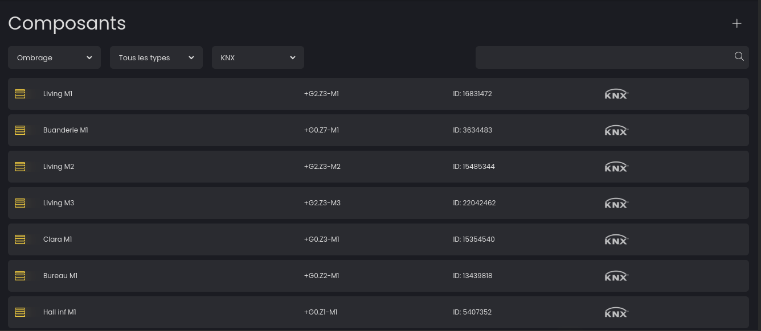Screen dimensions: 761x331
Task: Focus the component search field
Action: click(604, 57)
